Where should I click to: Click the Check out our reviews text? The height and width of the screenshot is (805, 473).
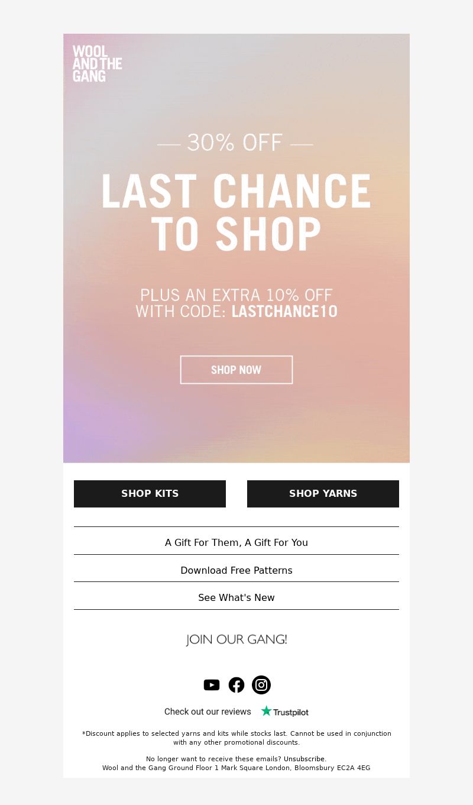(x=208, y=712)
